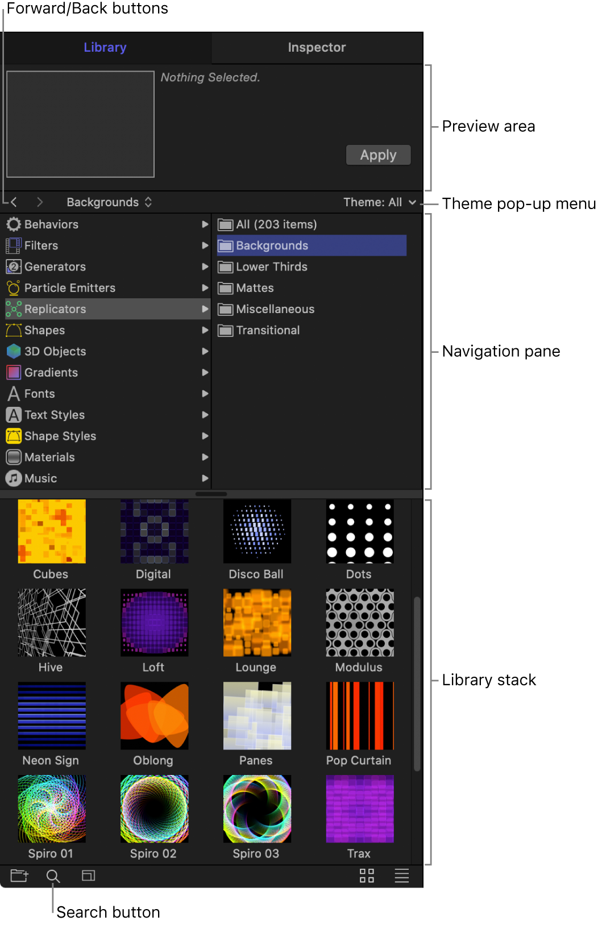The width and height of the screenshot is (602, 925).
Task: Click the Text Styles icon
Action: [x=14, y=415]
